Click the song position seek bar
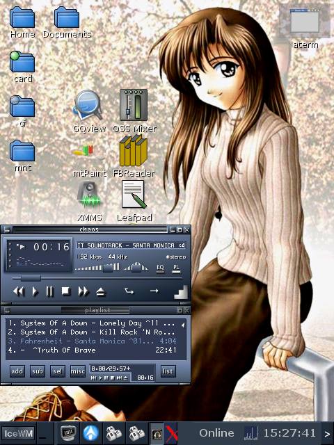Image resolution: width=334 pixels, height=445 pixels. coord(97,278)
